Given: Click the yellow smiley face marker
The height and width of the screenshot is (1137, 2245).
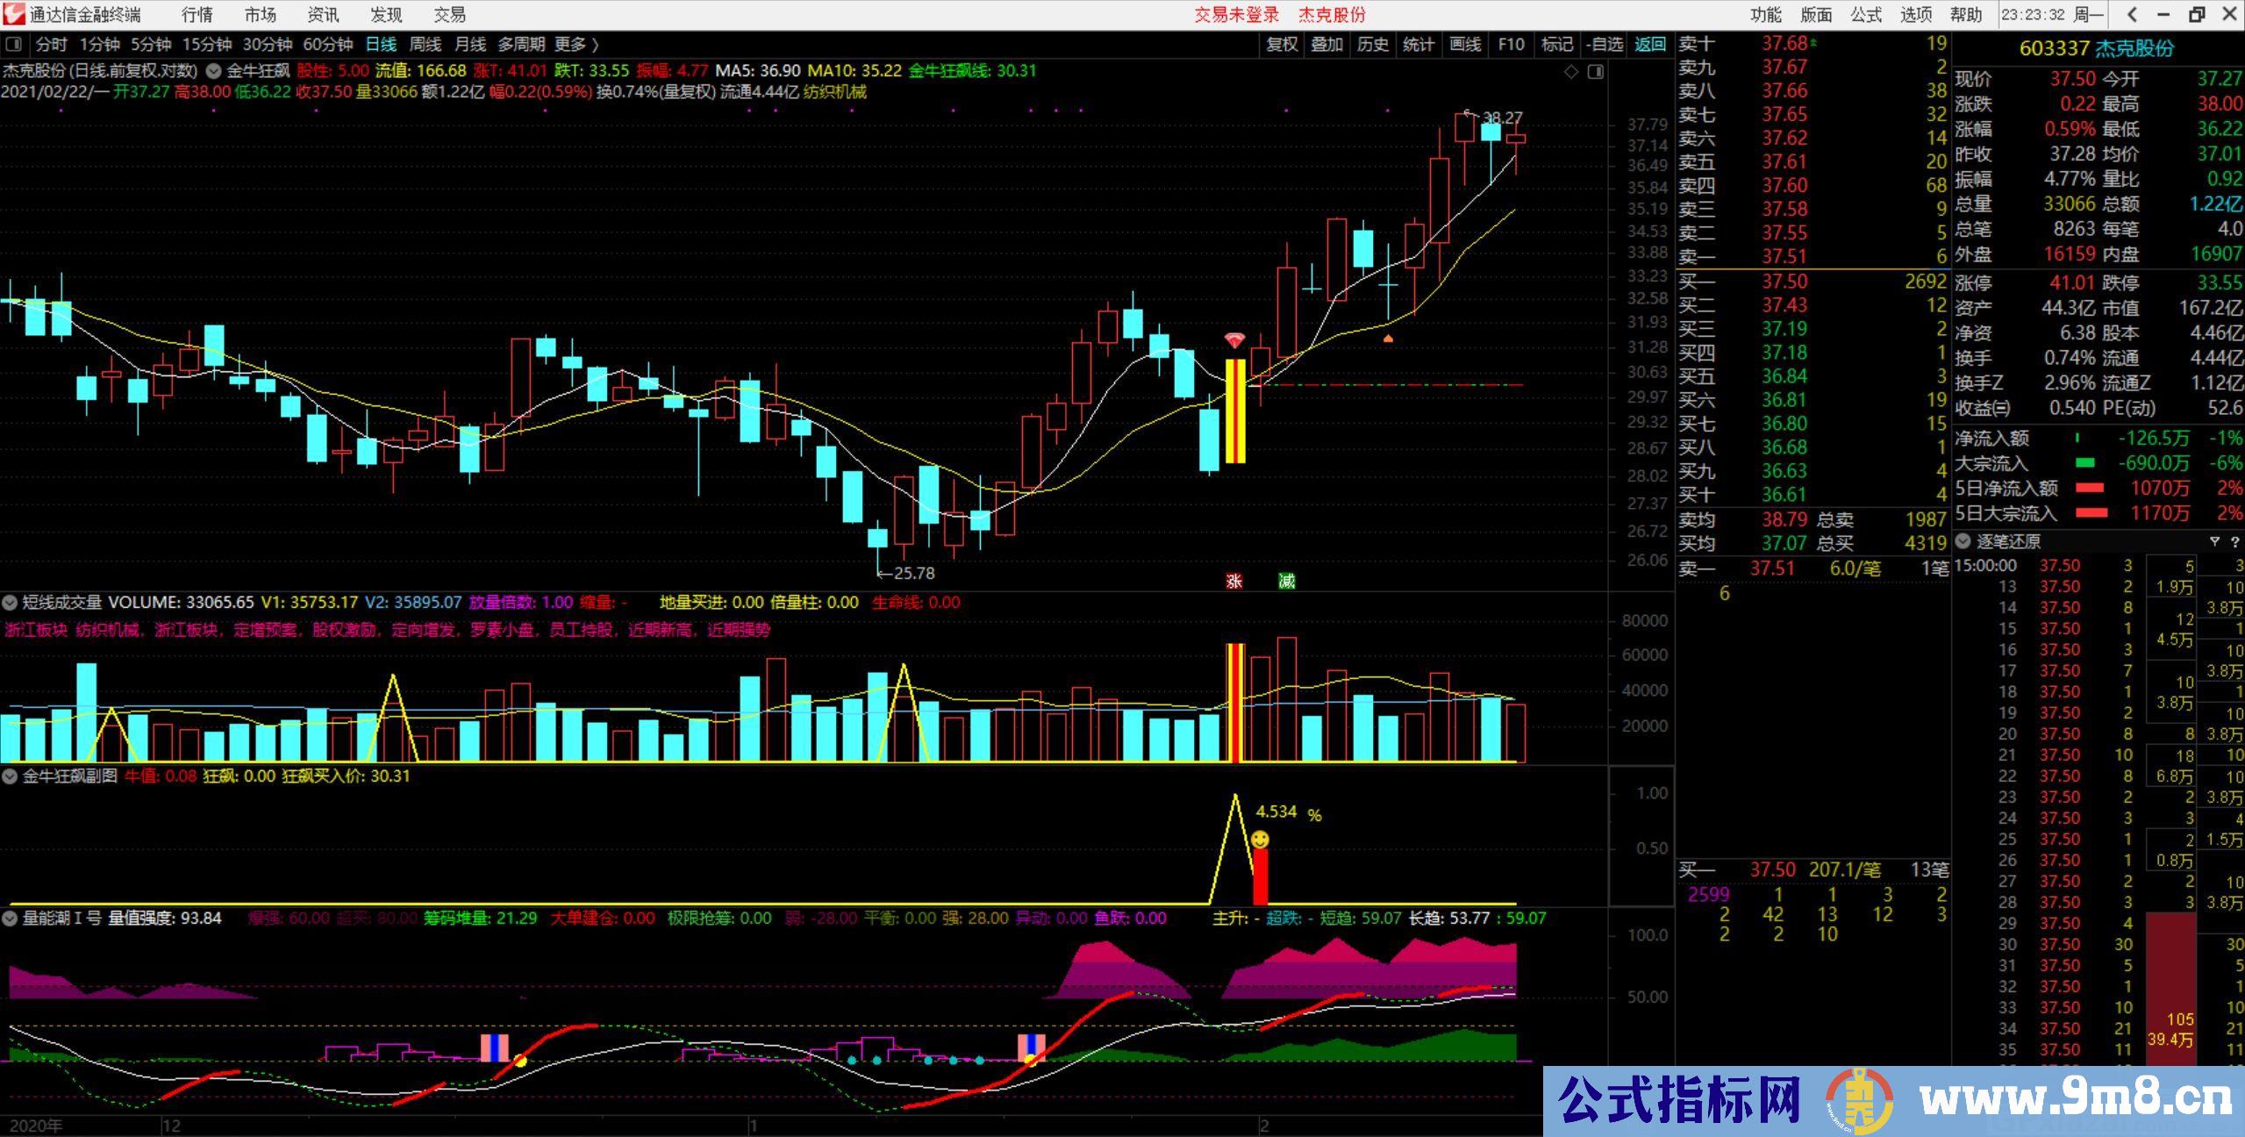Looking at the screenshot, I should tap(1260, 840).
